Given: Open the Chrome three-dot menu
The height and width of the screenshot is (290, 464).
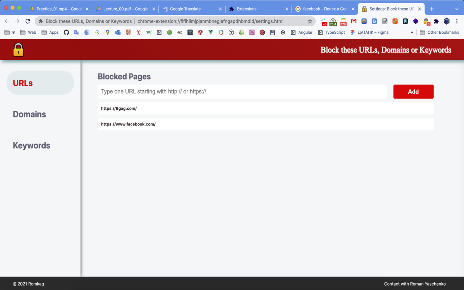Looking at the screenshot, I should [x=456, y=21].
